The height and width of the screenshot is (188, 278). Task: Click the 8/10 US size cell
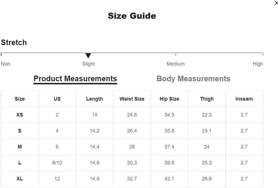tap(57, 163)
